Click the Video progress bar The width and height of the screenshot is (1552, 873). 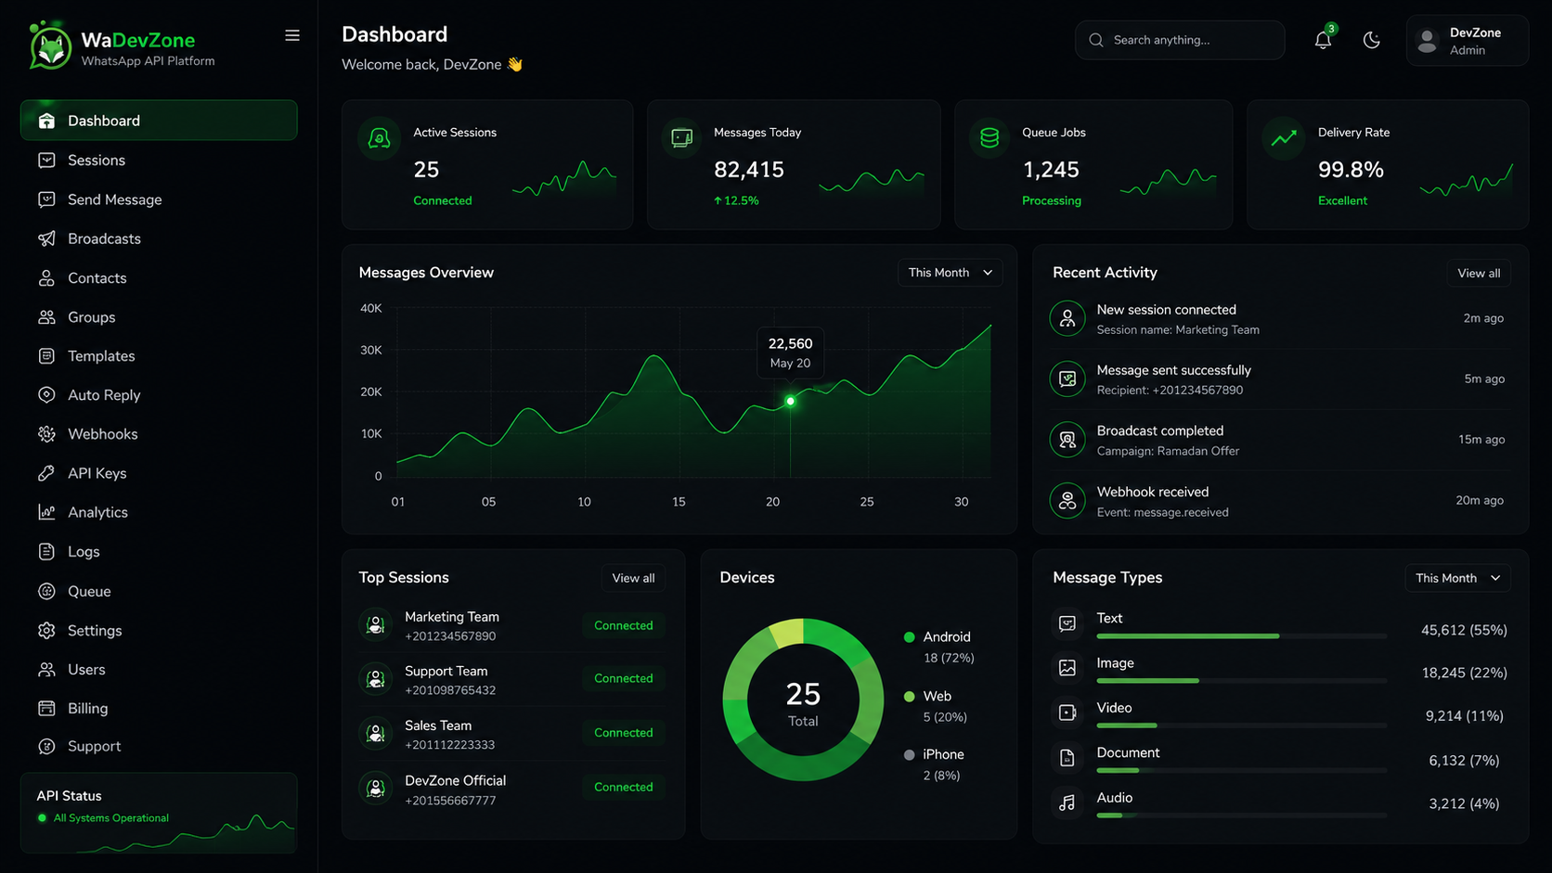click(1242, 725)
